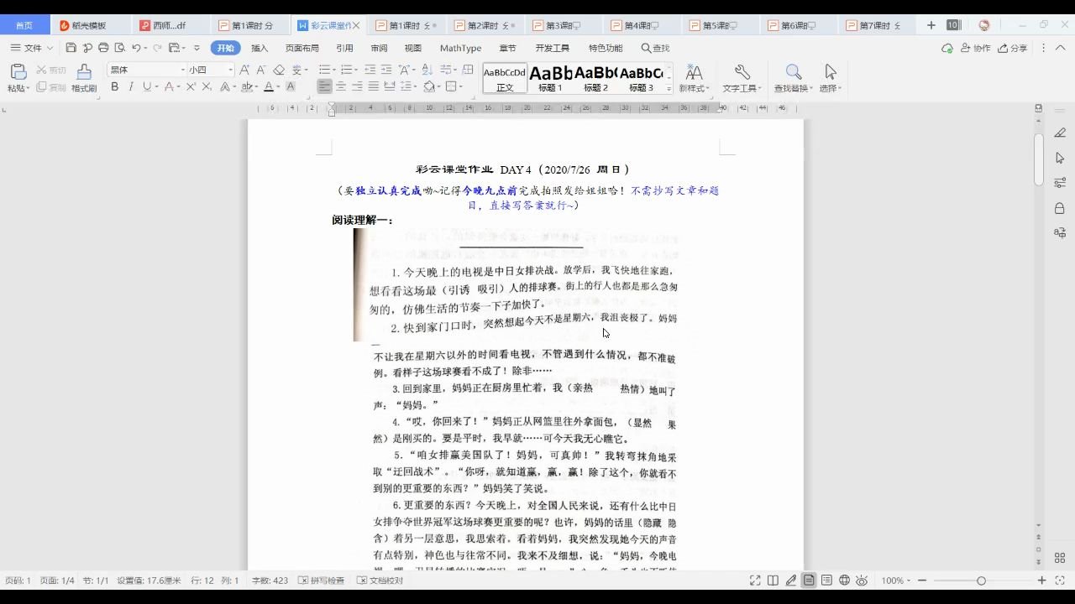Open the highlight color dropdown
This screenshot has width=1075, height=604.
[256, 86]
